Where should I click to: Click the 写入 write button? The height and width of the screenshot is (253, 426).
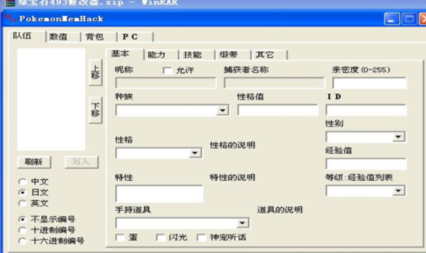click(x=82, y=162)
